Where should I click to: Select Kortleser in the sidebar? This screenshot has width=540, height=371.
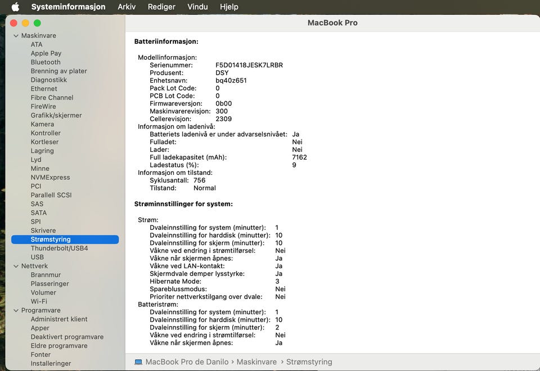44,142
